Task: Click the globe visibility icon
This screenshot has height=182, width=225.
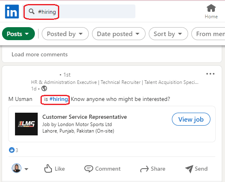Action: (x=44, y=88)
